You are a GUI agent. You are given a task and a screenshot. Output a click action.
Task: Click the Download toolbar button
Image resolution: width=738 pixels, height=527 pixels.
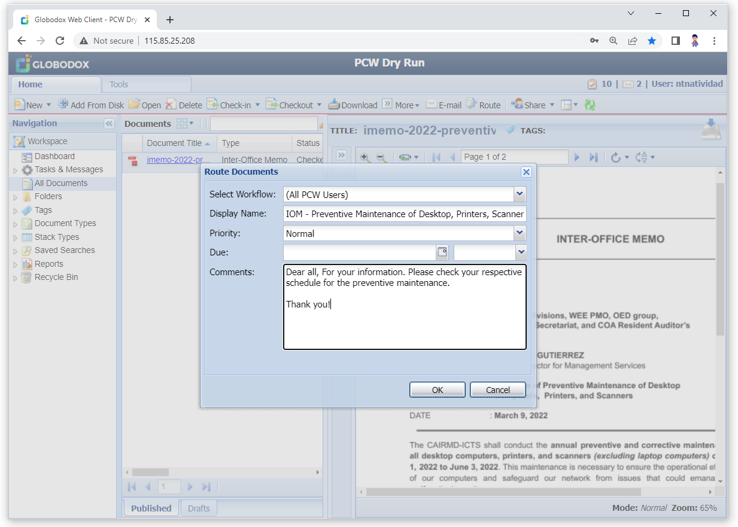click(353, 105)
